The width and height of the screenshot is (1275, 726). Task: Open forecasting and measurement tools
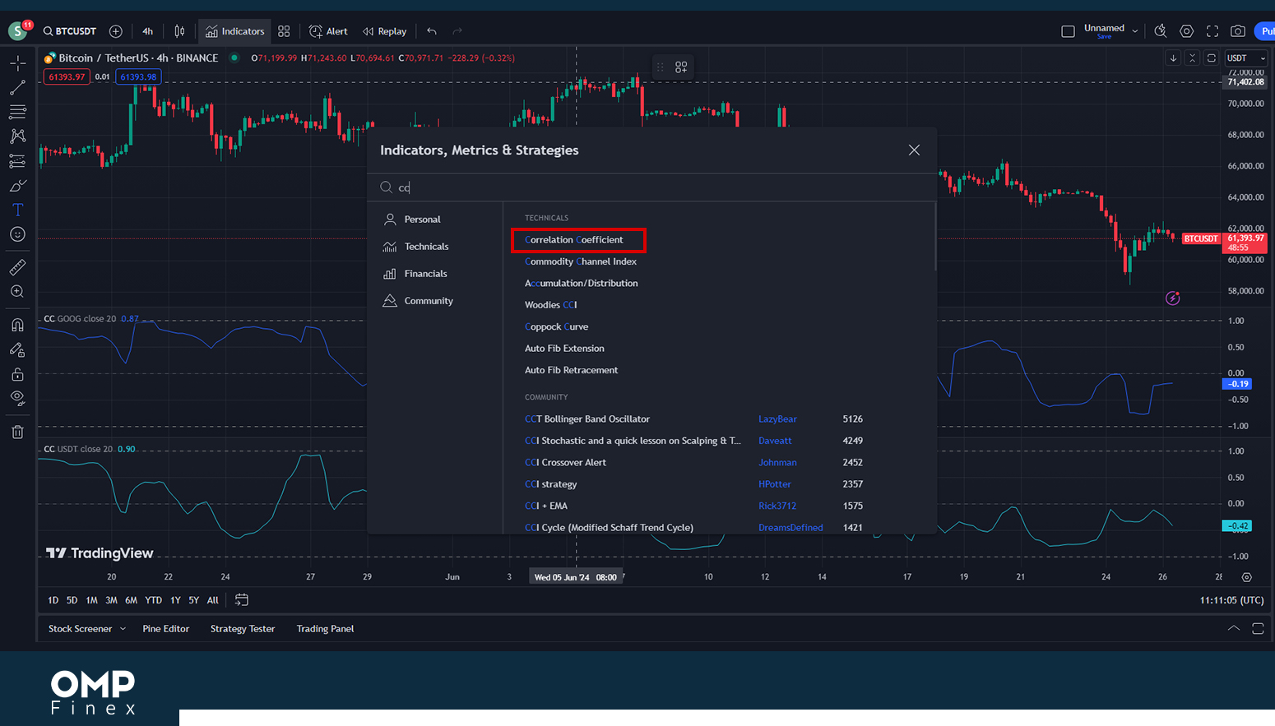coord(17,161)
